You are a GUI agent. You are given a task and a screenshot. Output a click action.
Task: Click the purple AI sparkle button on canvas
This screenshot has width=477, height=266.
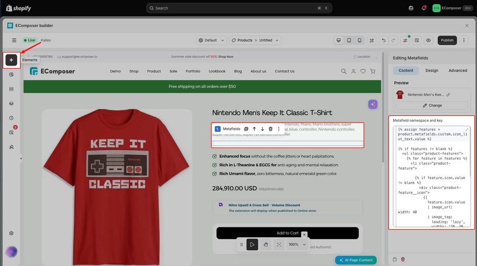tap(373, 104)
